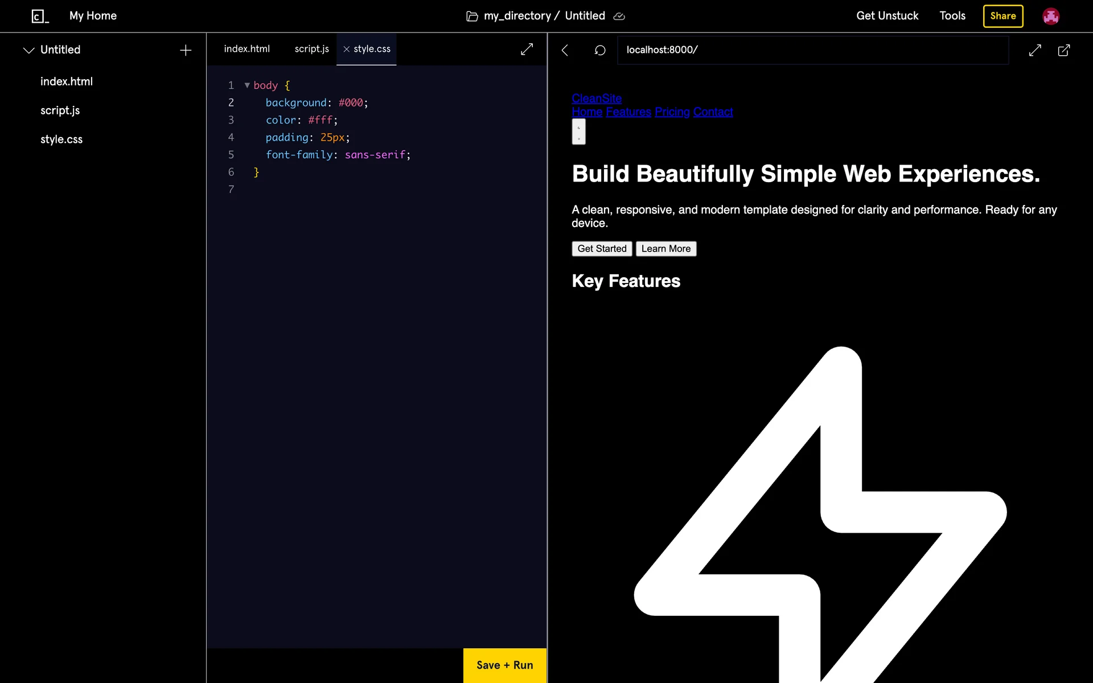Refresh the preview browser
The image size is (1093, 683).
(600, 50)
